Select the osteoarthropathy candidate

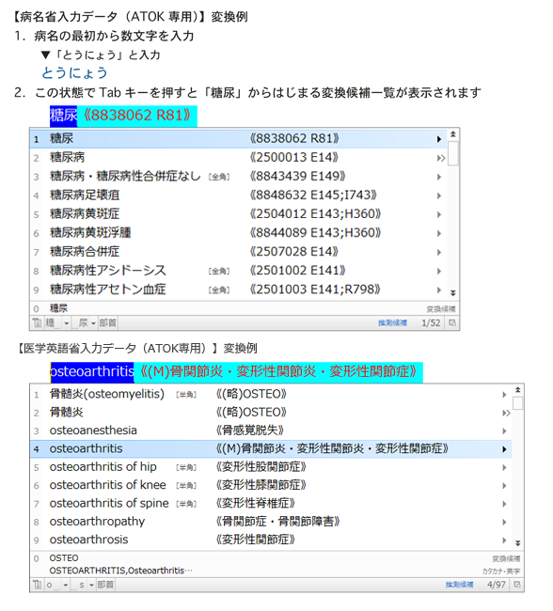[271, 522]
